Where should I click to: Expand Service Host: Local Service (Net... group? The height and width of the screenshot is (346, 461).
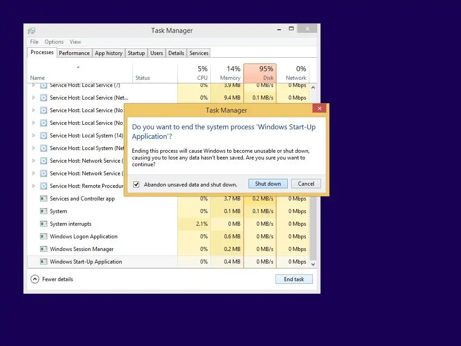(33, 98)
